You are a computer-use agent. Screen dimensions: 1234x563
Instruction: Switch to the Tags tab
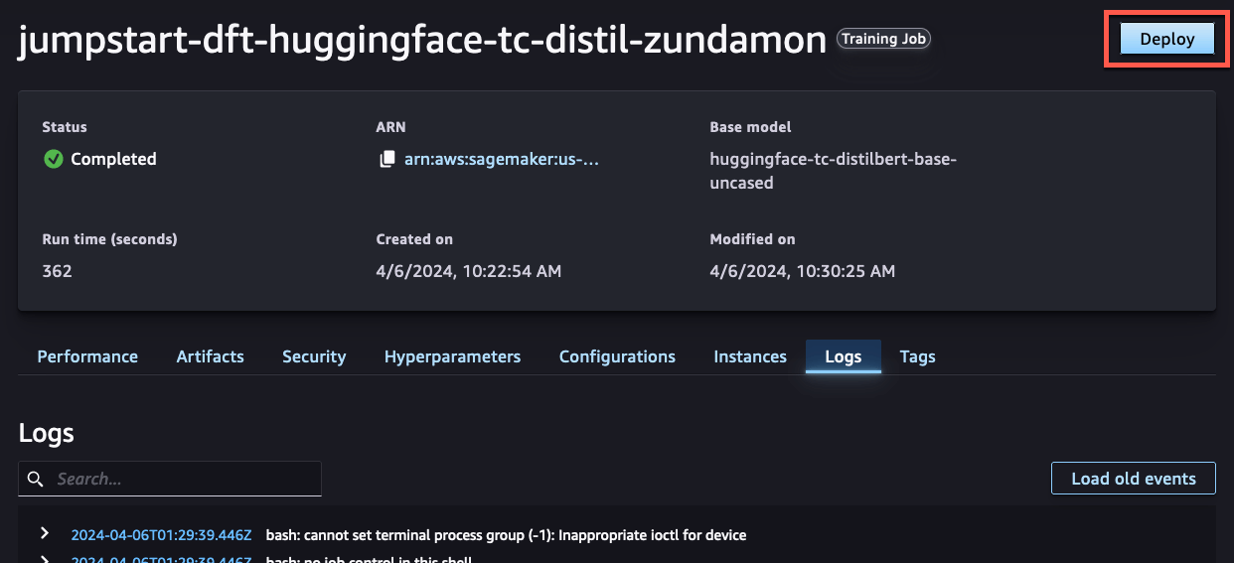click(x=917, y=356)
